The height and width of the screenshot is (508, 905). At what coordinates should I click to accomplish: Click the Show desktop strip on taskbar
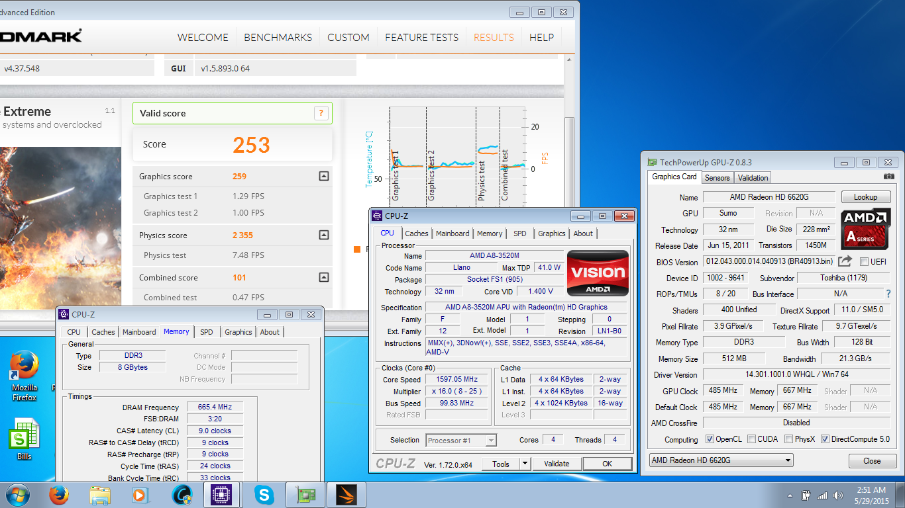[x=900, y=495]
